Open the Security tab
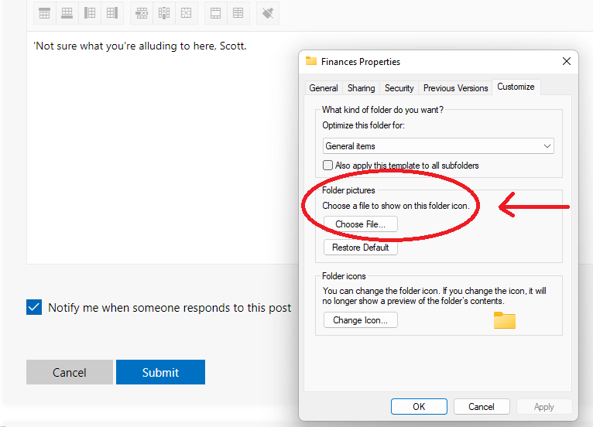This screenshot has width=593, height=427. [x=399, y=88]
